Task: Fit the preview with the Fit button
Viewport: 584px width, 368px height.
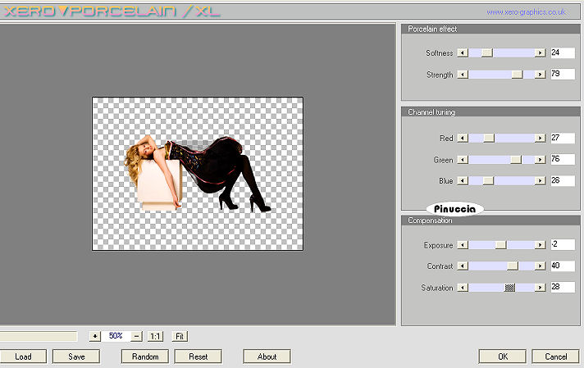Action: 180,336
